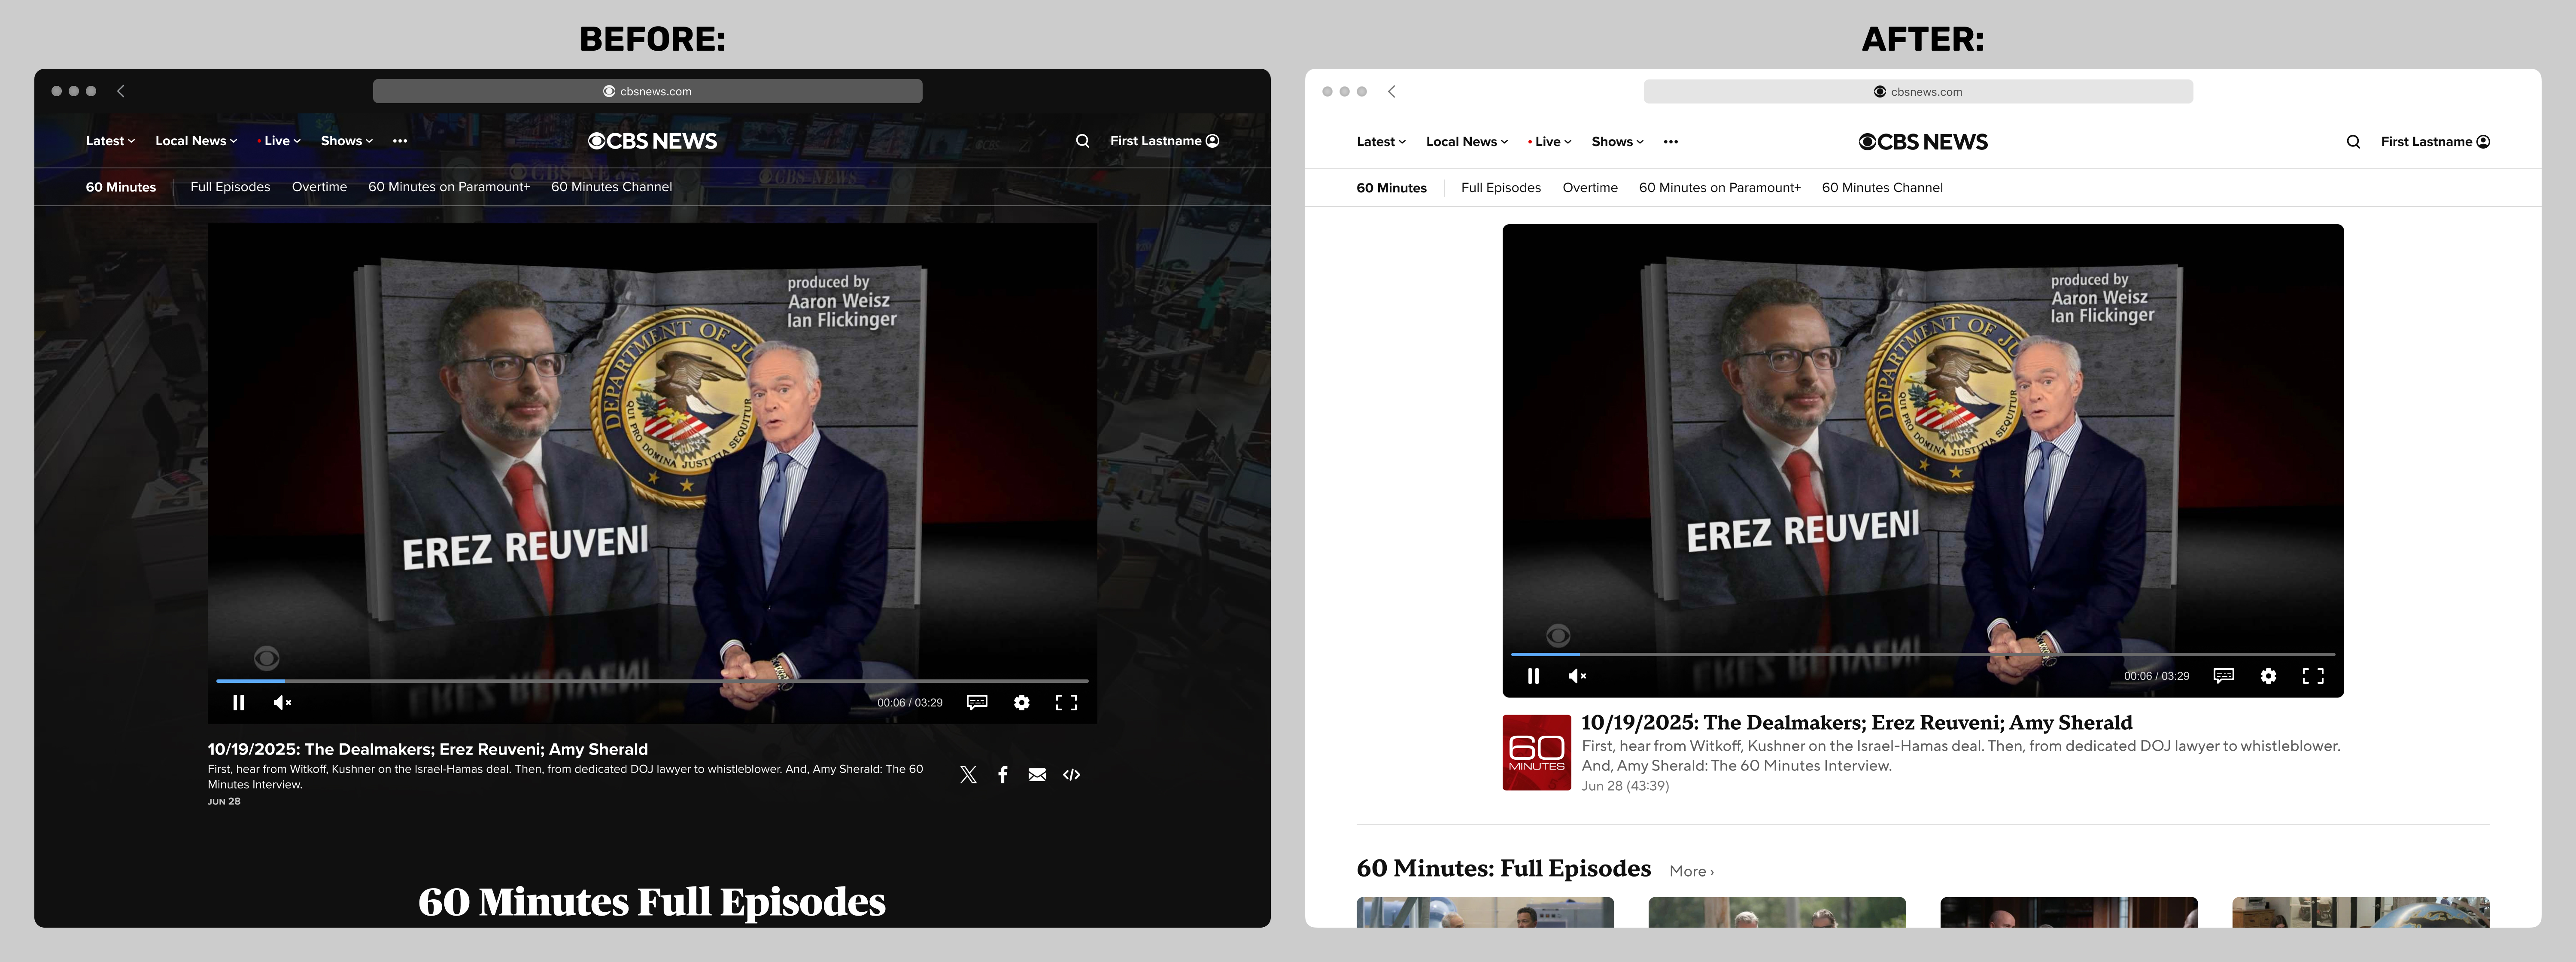Image resolution: width=2576 pixels, height=962 pixels.
Task: Open the First Lastname account menu
Action: point(1164,140)
